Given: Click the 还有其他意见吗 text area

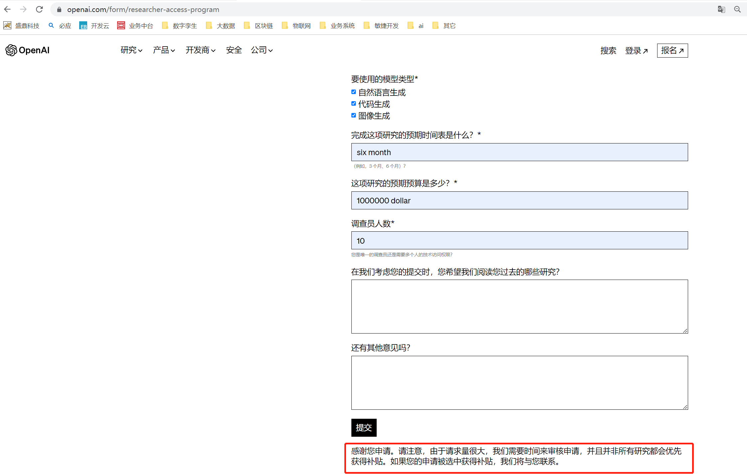Looking at the screenshot, I should (519, 382).
